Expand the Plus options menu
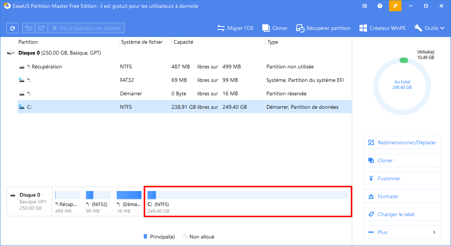 pyautogui.click(x=402, y=232)
